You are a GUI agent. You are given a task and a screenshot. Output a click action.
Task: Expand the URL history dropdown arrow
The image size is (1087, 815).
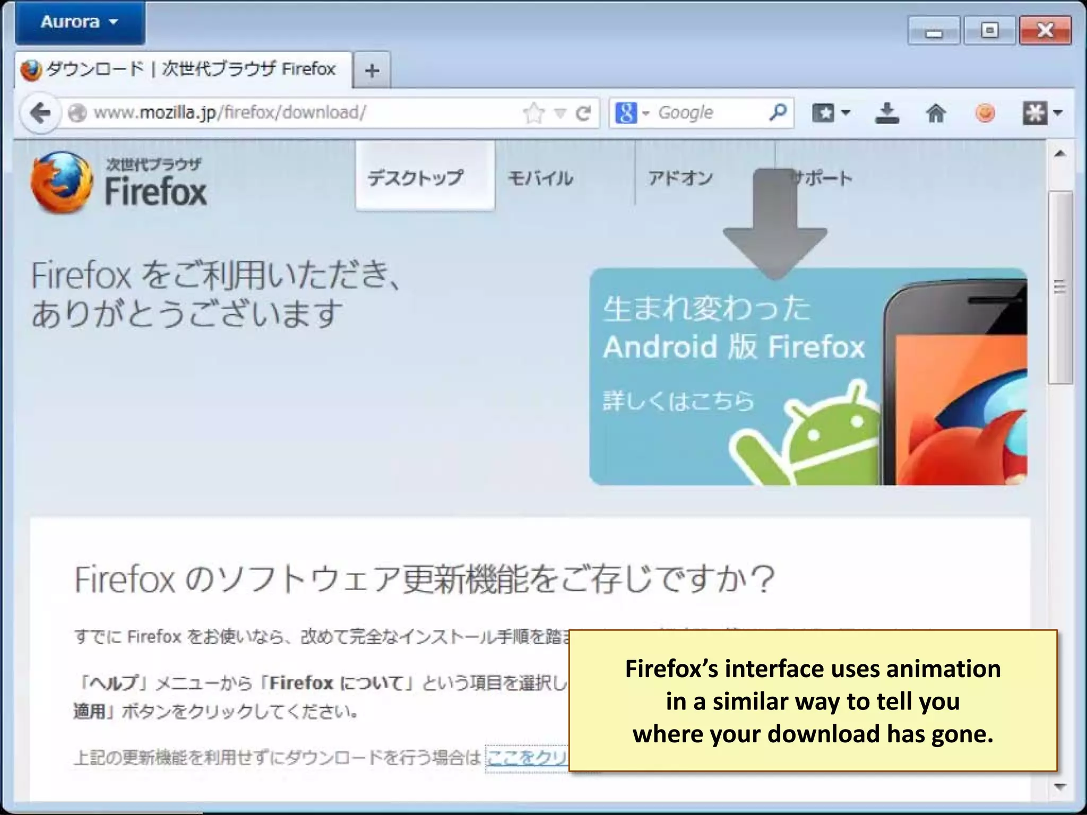pyautogui.click(x=560, y=113)
